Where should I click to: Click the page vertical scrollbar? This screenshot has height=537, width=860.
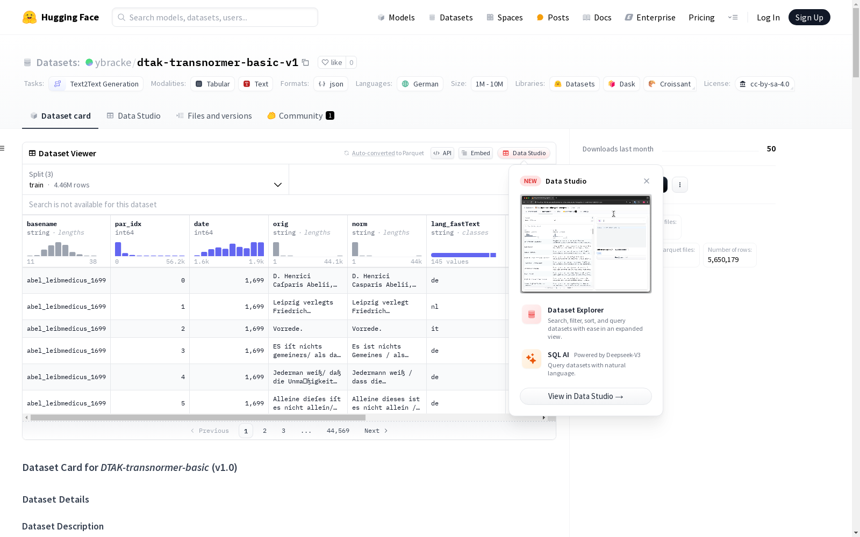tap(856, 43)
